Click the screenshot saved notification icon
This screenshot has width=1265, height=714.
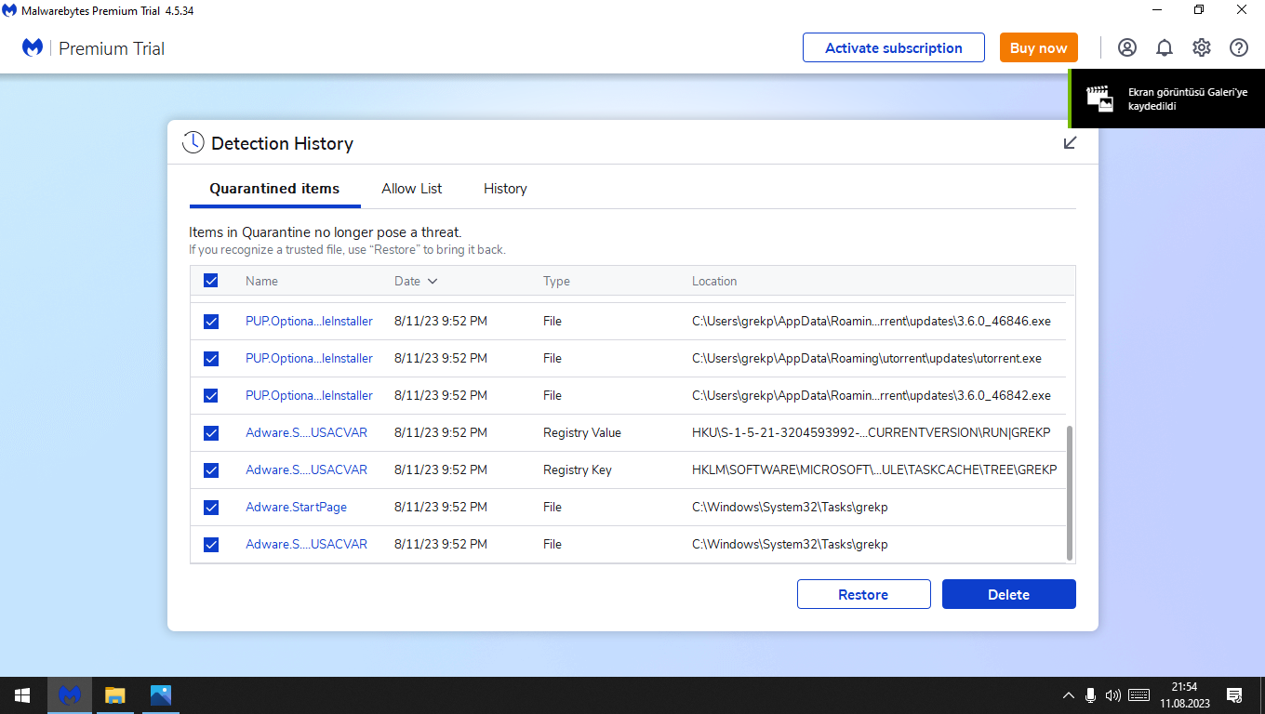tap(1099, 99)
